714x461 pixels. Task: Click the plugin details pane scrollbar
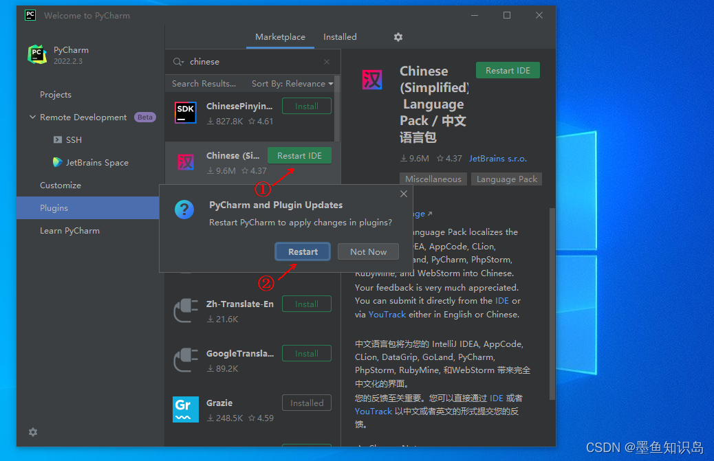(552, 304)
